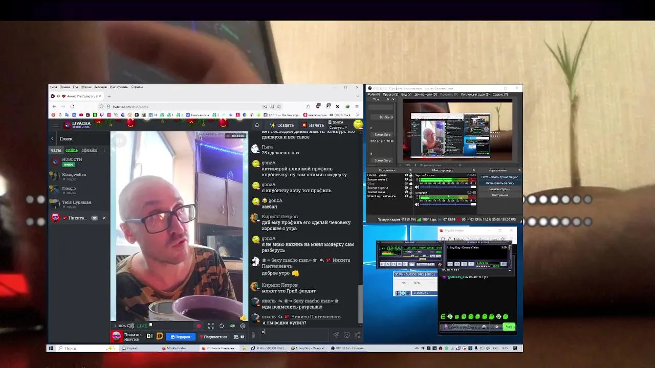Open OBS Файл menu
This screenshot has height=368, width=655.
coord(373,95)
